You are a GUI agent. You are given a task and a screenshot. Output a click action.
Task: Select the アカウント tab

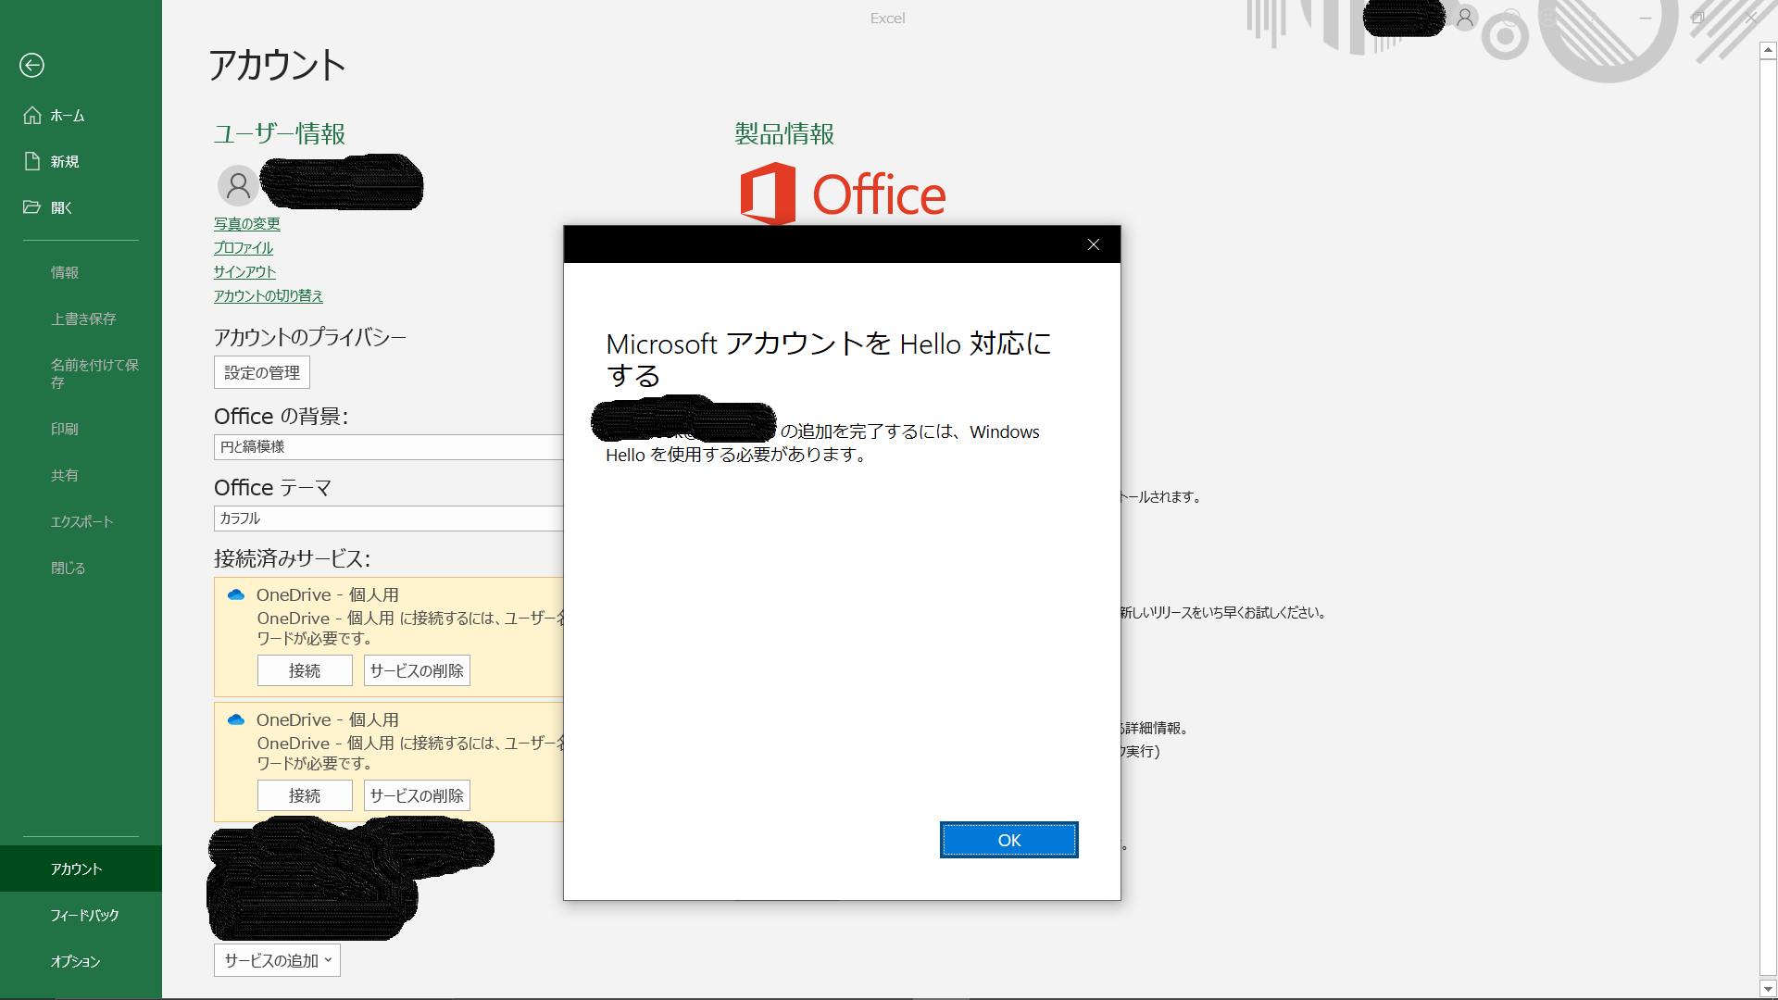(x=81, y=869)
